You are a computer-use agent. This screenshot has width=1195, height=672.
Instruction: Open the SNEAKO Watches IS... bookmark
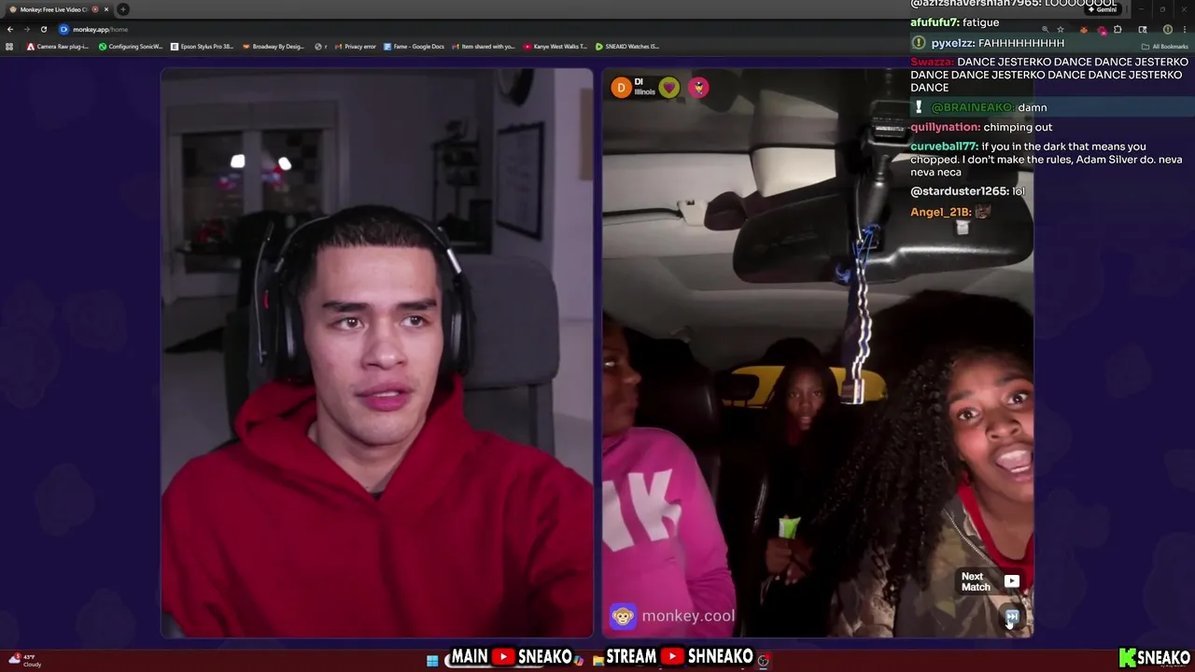(627, 46)
